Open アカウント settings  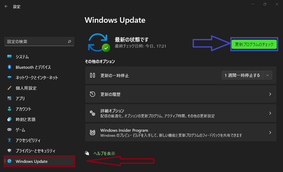[x=39, y=109]
